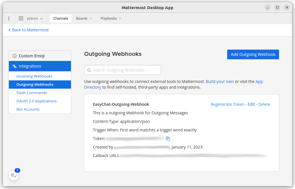
Task: Click the back chevron icon
Action: tap(10, 30)
